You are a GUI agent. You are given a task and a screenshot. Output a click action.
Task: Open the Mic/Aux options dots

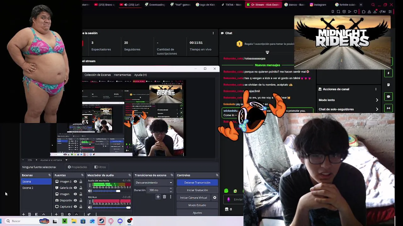(90, 202)
